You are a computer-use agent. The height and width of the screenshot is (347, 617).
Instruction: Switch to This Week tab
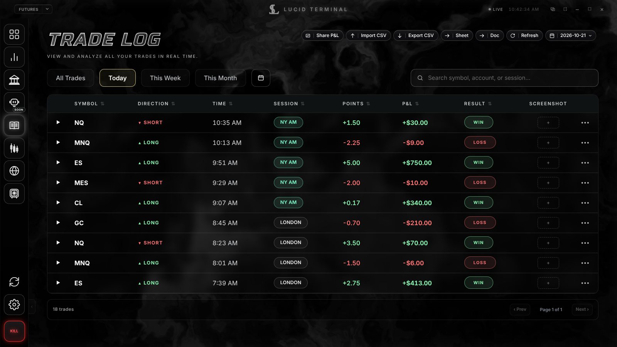(165, 78)
